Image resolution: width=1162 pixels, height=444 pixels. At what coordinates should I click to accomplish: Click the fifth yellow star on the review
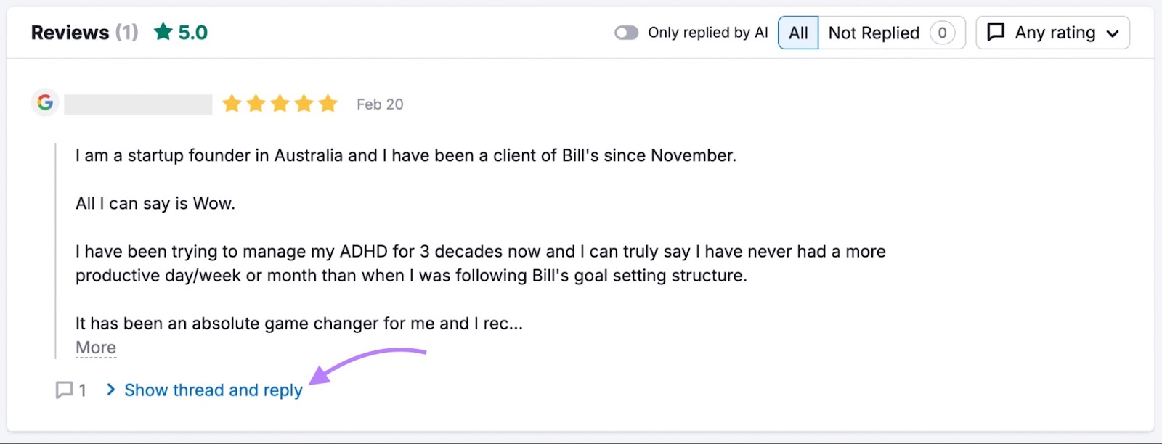pos(328,103)
